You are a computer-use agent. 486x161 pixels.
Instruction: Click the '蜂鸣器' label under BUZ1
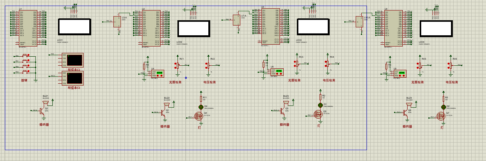point(44,124)
